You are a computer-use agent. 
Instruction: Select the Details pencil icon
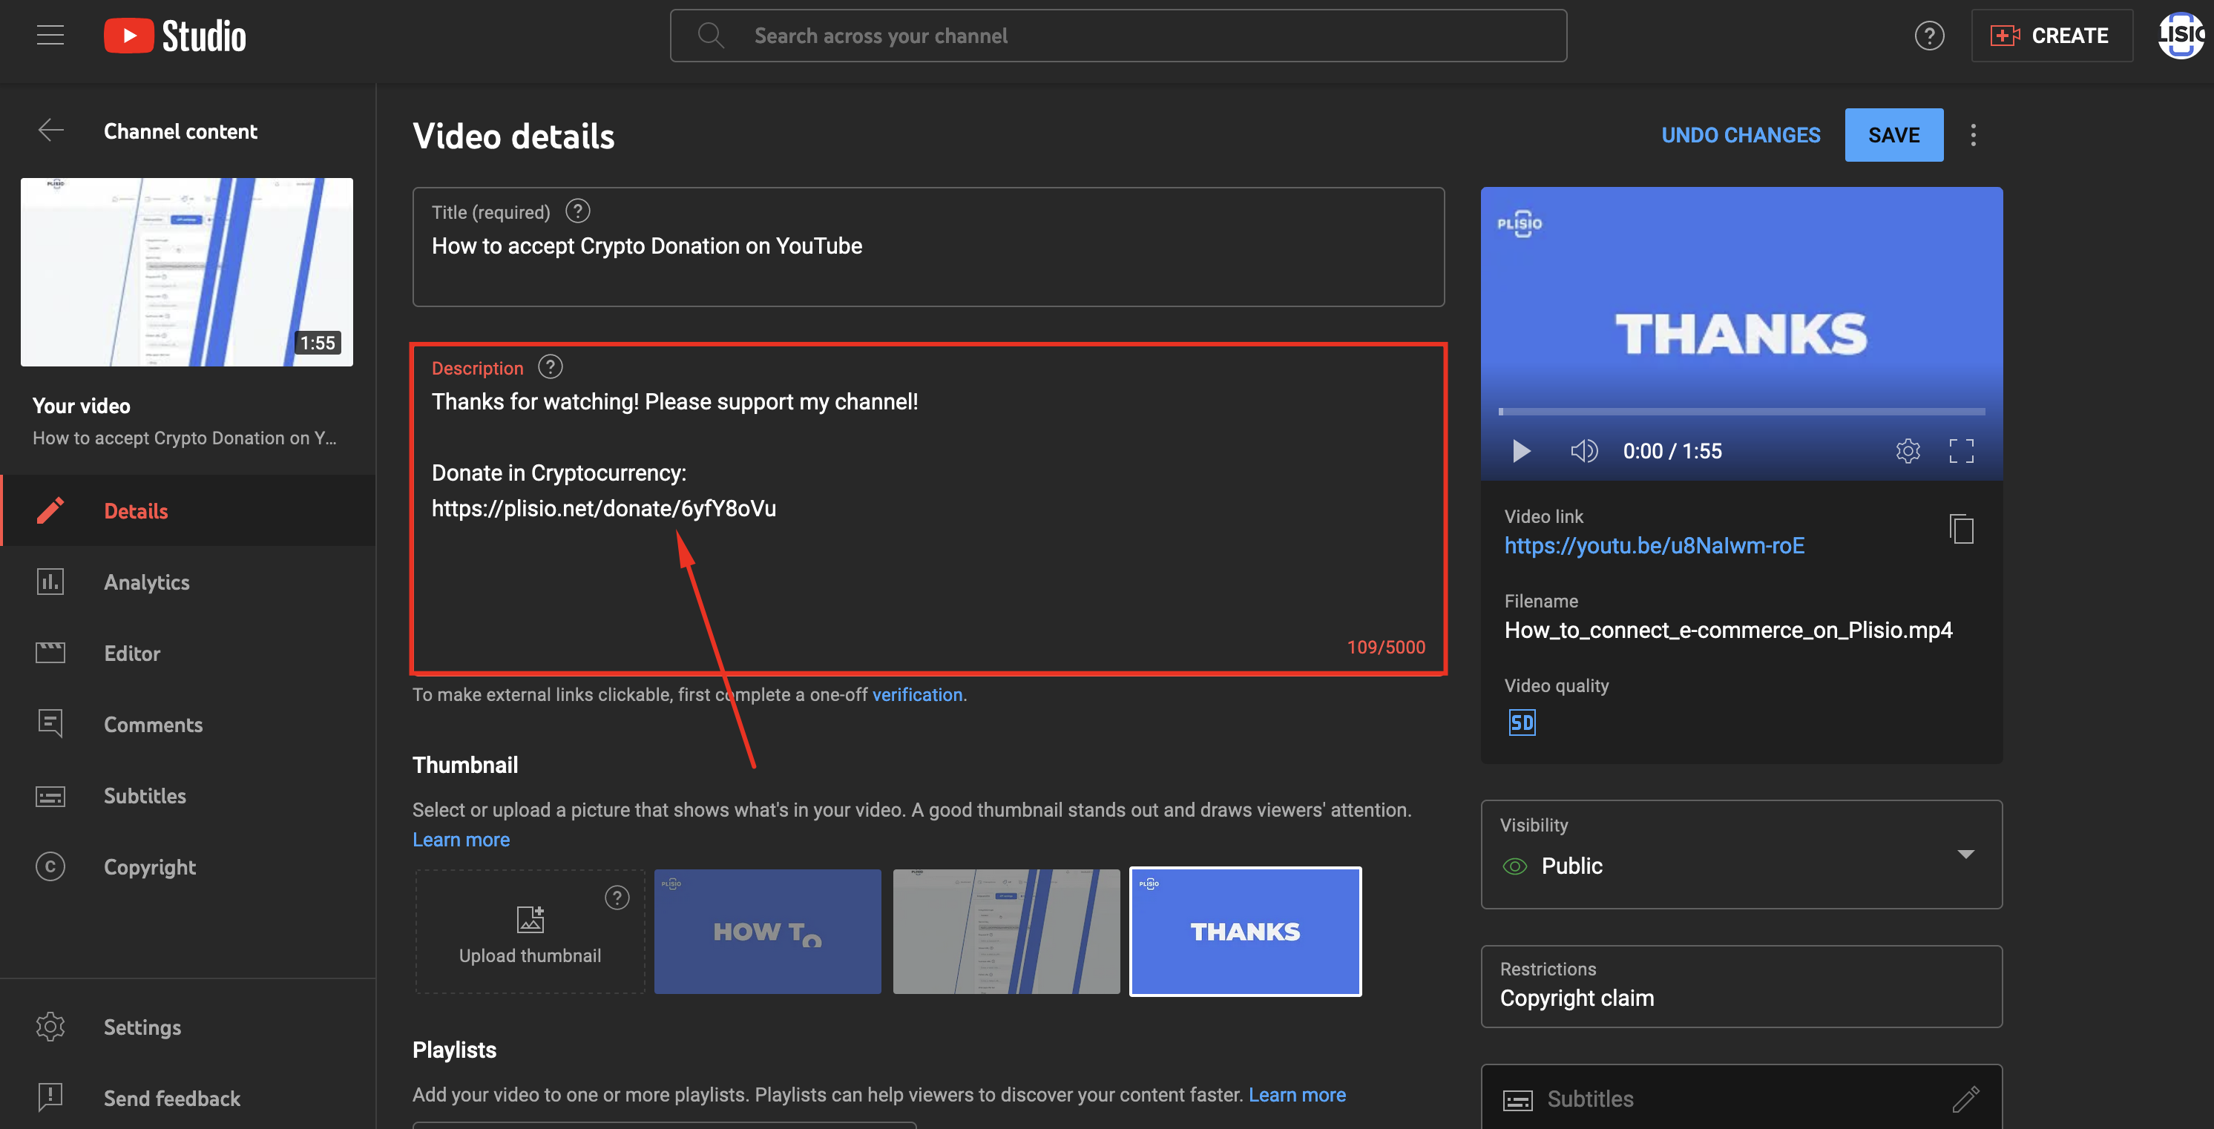(x=50, y=510)
